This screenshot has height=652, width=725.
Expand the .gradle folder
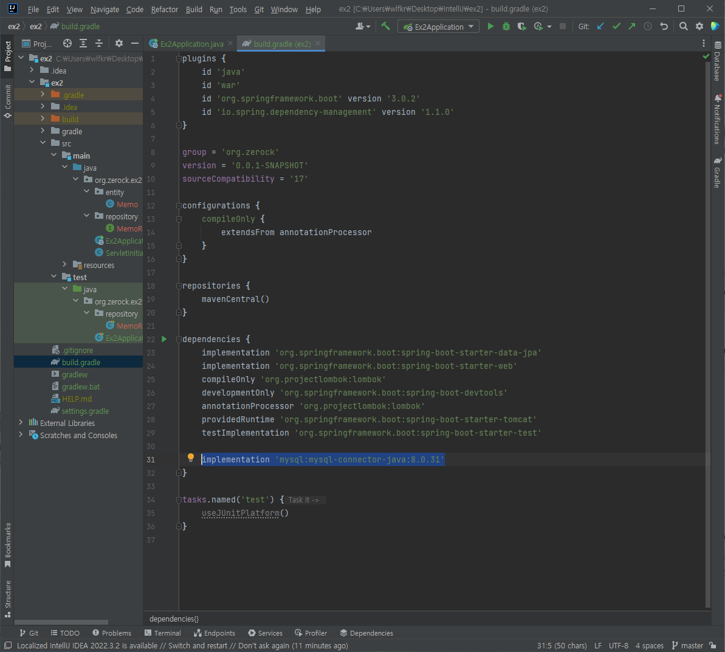click(x=43, y=94)
